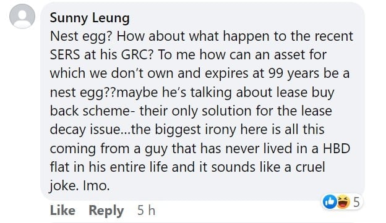
Task: Click the word "scheme-" in the comment
Action: click(x=109, y=111)
